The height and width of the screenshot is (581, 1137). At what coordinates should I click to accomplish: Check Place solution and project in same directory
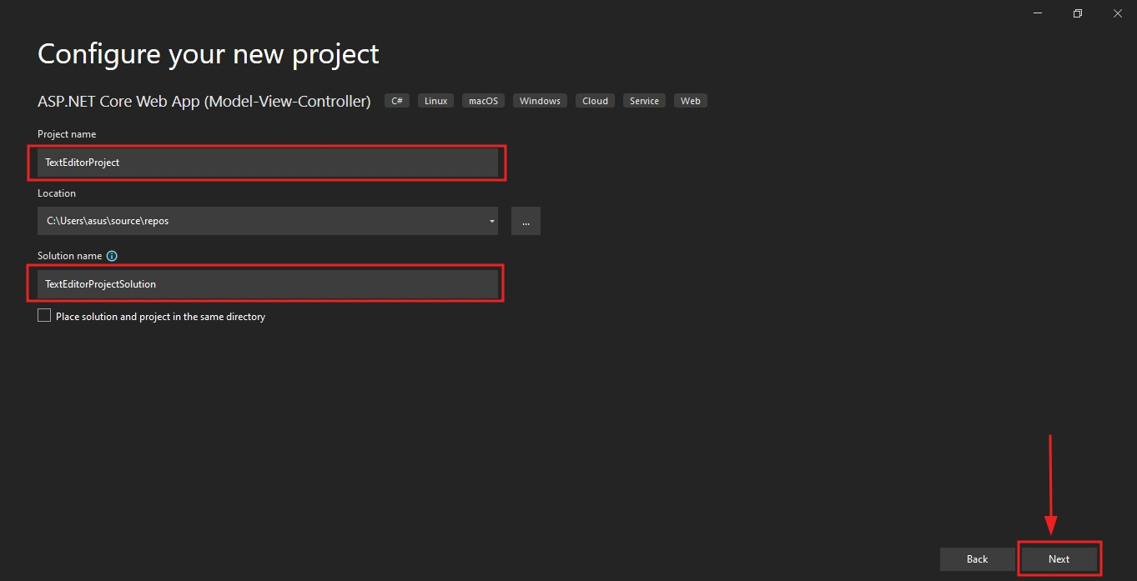point(44,316)
